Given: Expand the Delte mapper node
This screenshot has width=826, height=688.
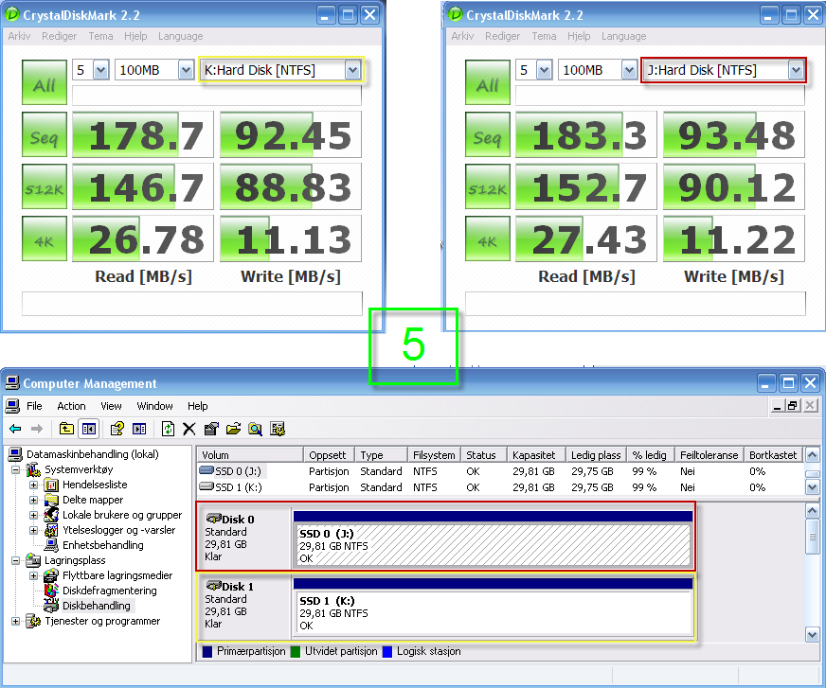Looking at the screenshot, I should coord(34,500).
